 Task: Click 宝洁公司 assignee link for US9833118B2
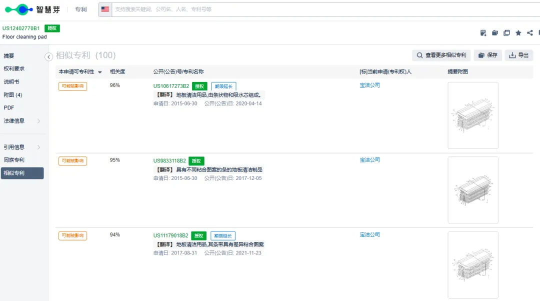370,160
